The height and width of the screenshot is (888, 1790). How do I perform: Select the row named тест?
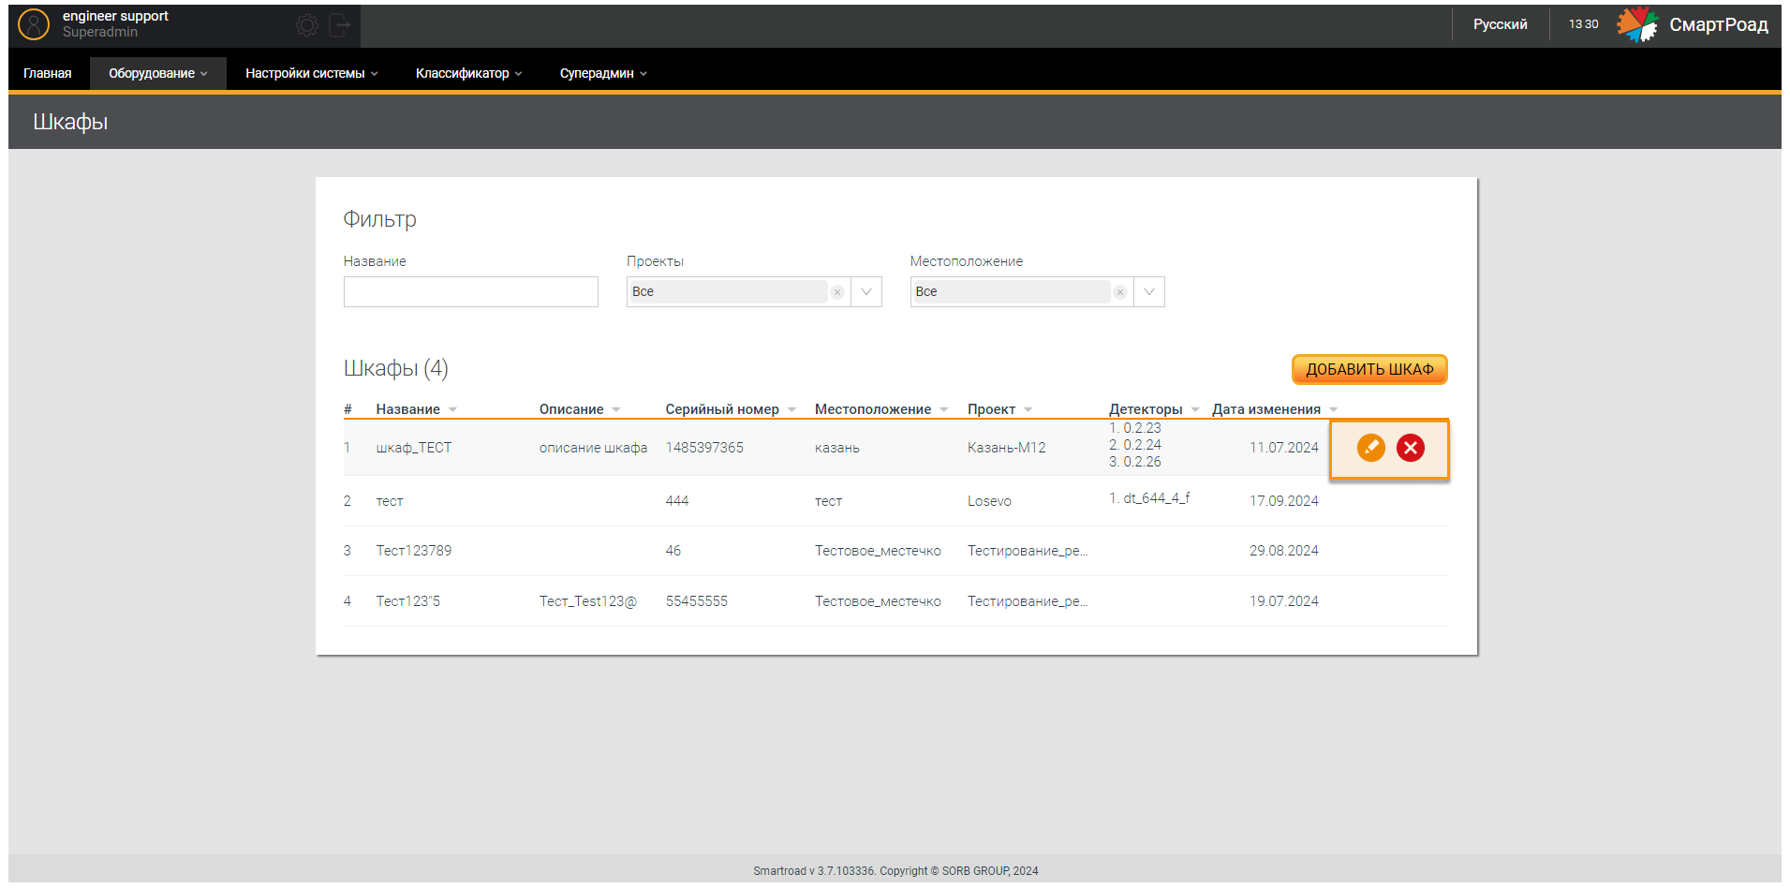pyautogui.click(x=895, y=501)
